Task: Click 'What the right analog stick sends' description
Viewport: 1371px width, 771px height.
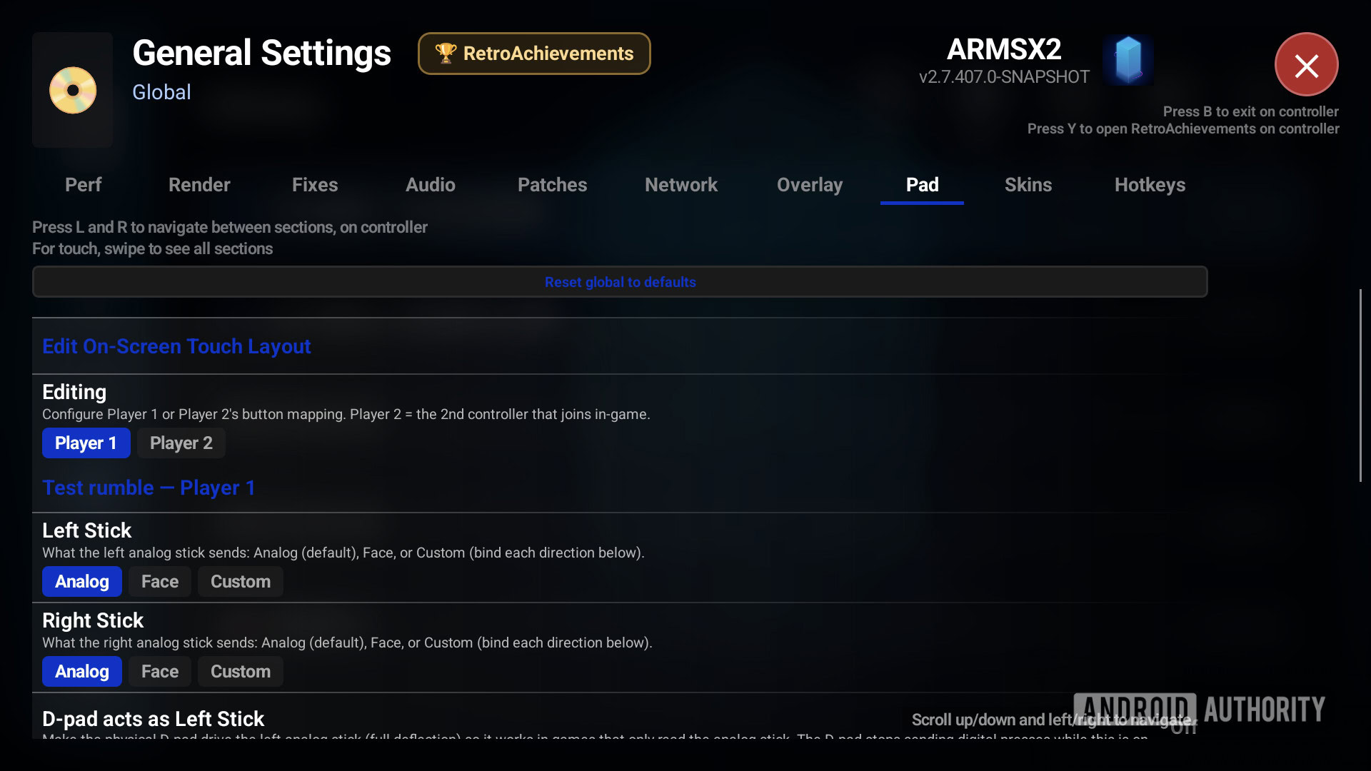Action: 347,642
